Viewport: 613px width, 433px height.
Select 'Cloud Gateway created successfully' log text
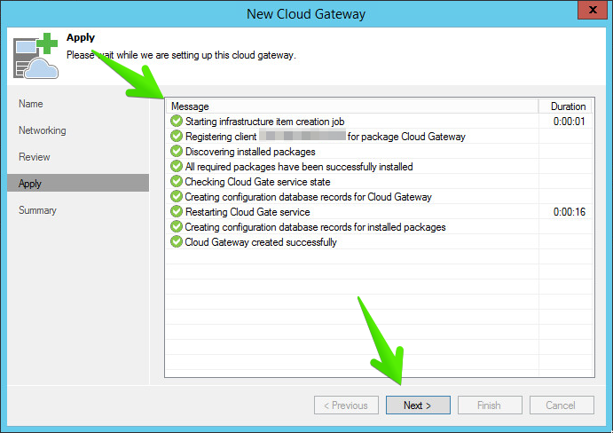pyautogui.click(x=261, y=242)
